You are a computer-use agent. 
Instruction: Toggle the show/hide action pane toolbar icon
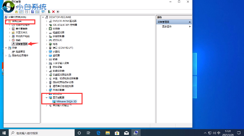37,12
